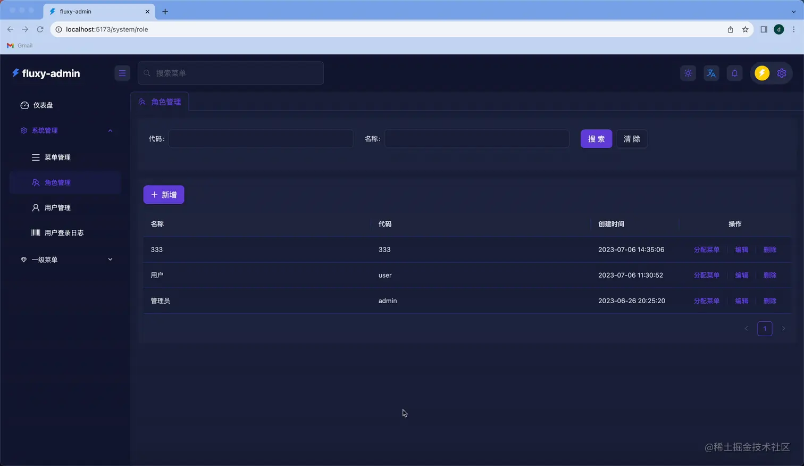Click the browser forward arrow
This screenshot has width=804, height=466.
[x=25, y=29]
